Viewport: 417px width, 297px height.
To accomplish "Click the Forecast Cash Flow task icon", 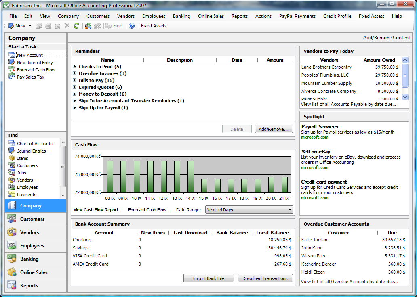I will (12, 69).
